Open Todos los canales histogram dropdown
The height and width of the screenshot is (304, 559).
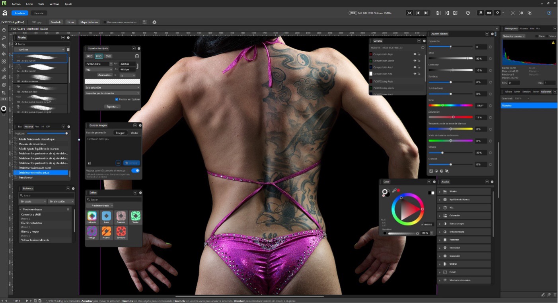[x=513, y=36]
